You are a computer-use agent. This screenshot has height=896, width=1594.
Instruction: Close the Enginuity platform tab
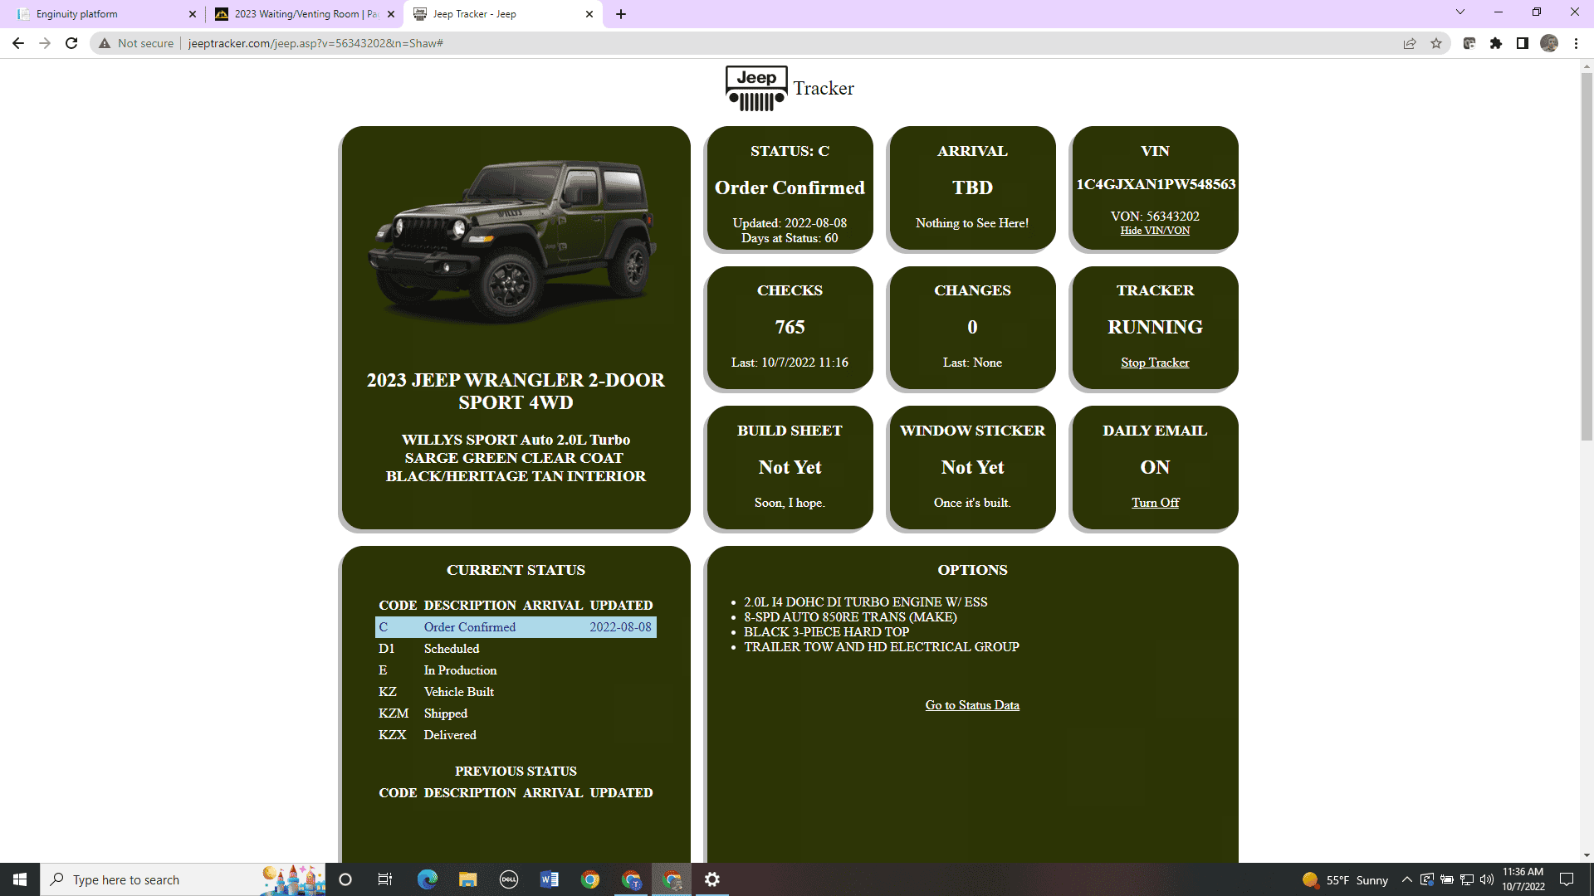(x=193, y=14)
